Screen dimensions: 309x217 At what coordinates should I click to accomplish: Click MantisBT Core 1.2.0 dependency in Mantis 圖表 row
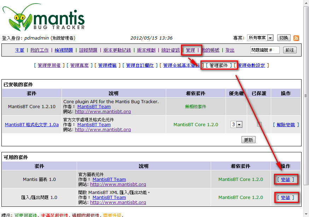[x=241, y=180]
